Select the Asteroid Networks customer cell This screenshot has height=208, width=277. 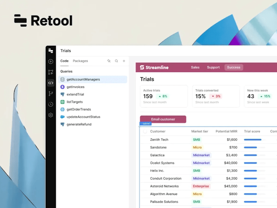(x=164, y=186)
